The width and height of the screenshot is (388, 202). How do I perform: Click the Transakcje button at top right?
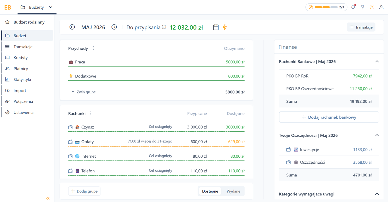click(x=361, y=27)
